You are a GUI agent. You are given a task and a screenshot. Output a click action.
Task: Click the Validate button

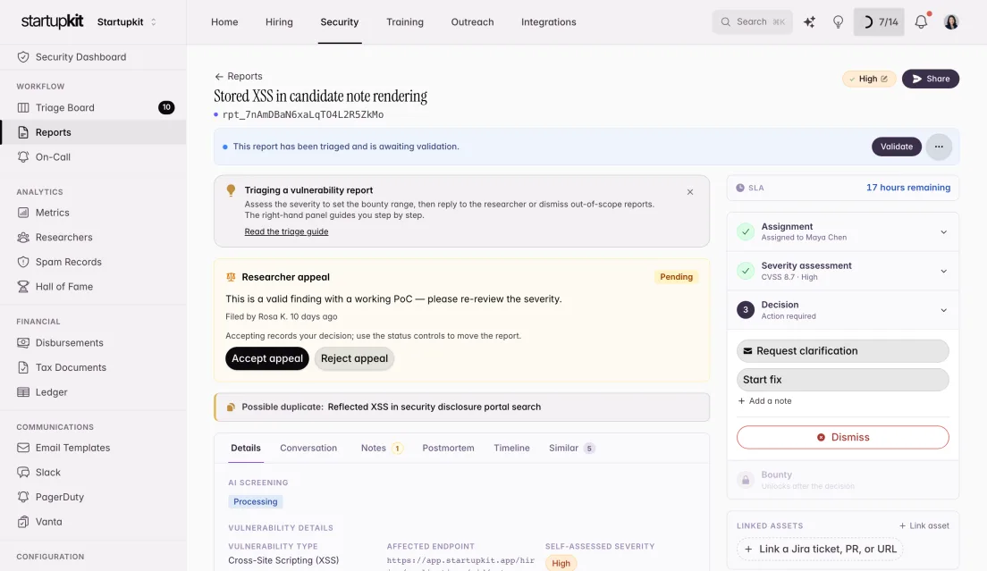click(897, 147)
